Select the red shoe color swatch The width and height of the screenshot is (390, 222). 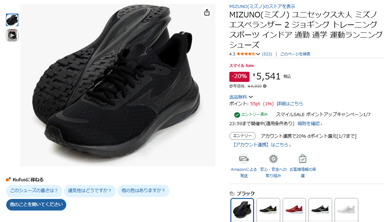[x=294, y=210]
